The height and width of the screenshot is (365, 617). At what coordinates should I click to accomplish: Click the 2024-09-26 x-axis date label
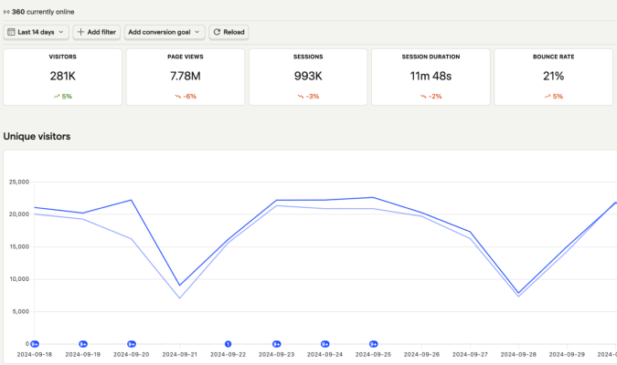point(421,353)
